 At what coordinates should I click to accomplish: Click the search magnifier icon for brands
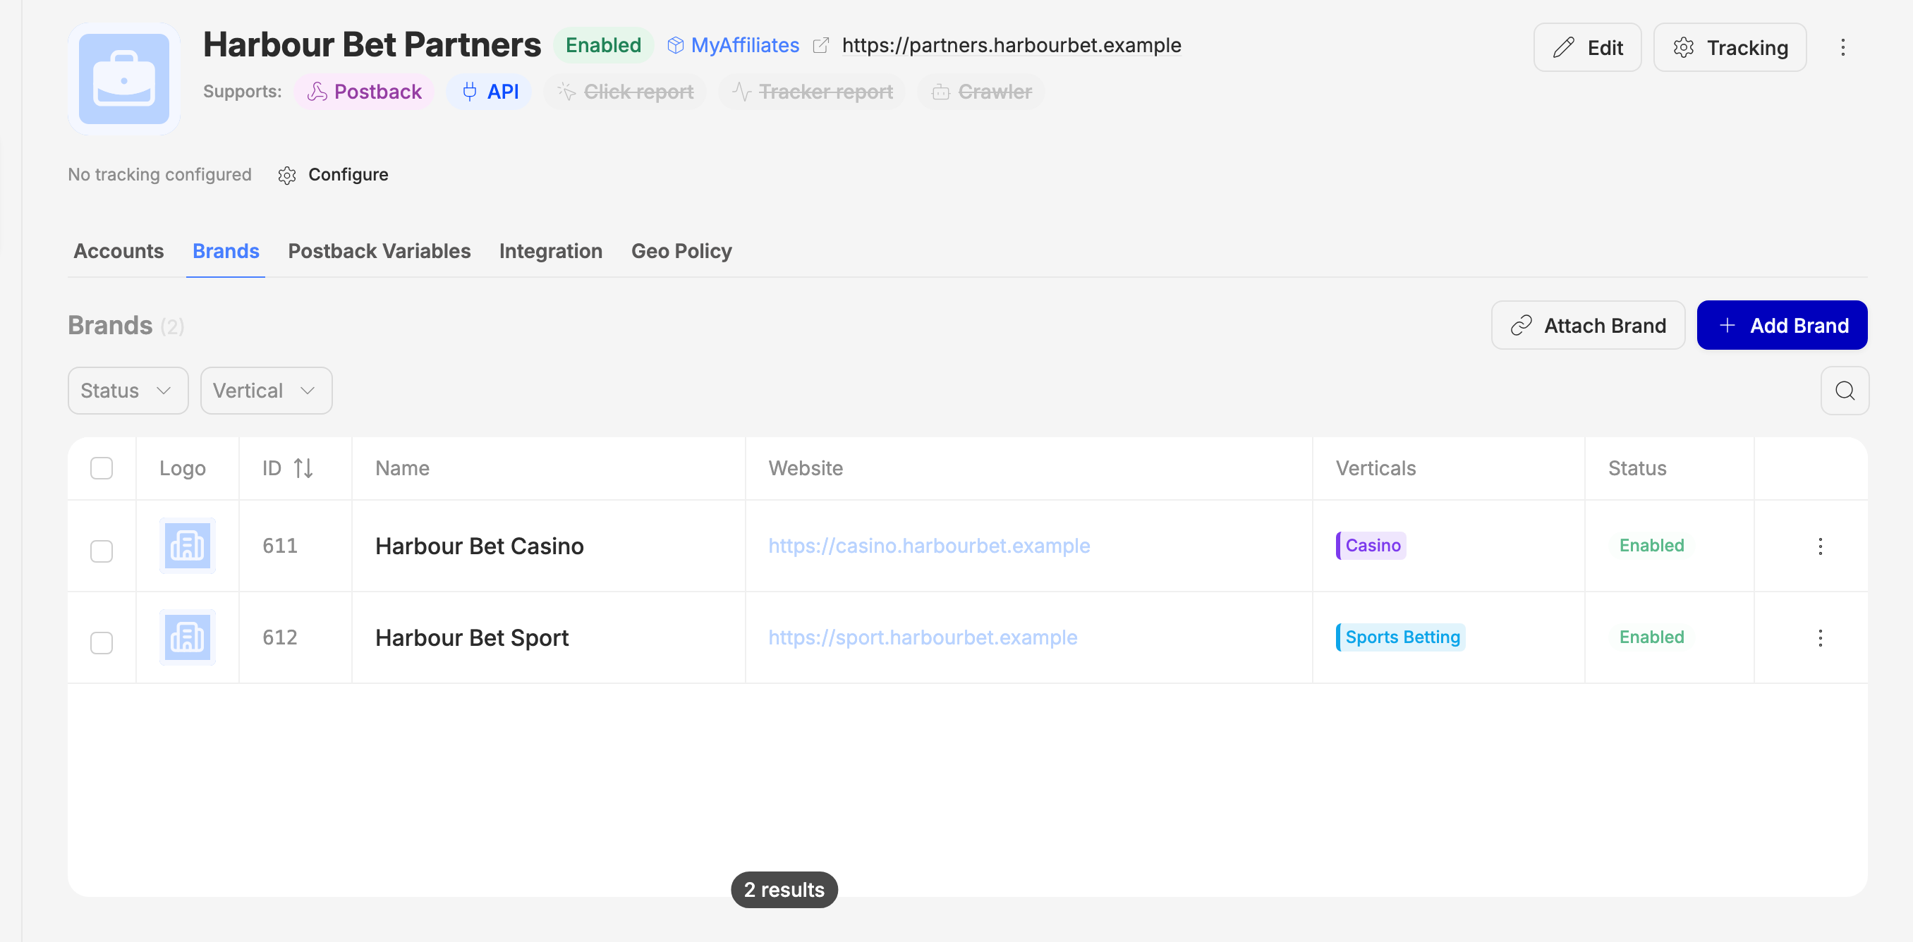pos(1844,391)
